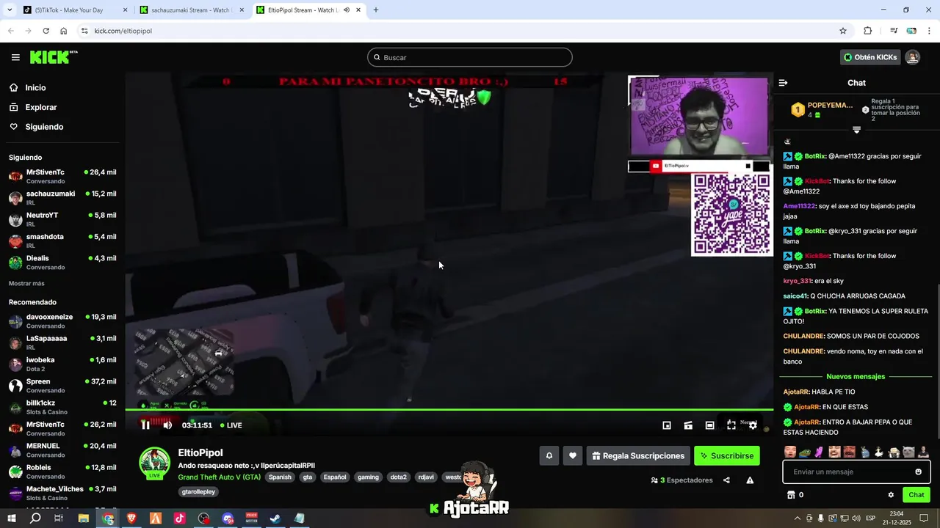The width and height of the screenshot is (940, 528).
Task: Open a new browser tab
Action: pyautogui.click(x=376, y=10)
